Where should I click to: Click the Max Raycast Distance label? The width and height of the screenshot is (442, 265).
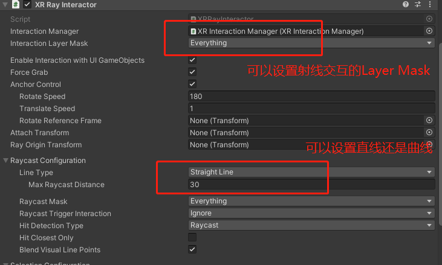coord(67,185)
